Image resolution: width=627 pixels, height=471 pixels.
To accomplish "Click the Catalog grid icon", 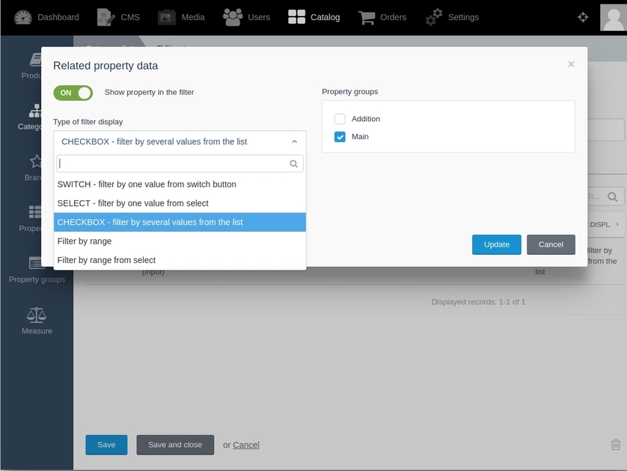I will (x=297, y=17).
